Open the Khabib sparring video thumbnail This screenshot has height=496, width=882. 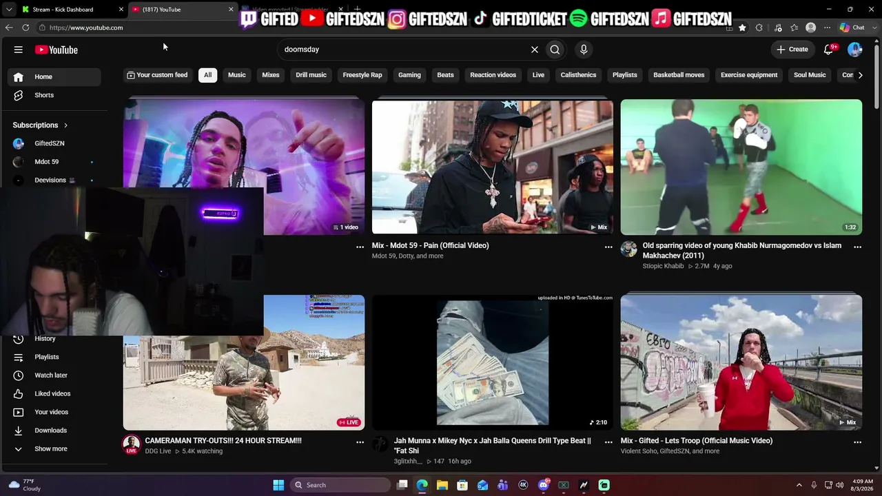click(x=741, y=167)
